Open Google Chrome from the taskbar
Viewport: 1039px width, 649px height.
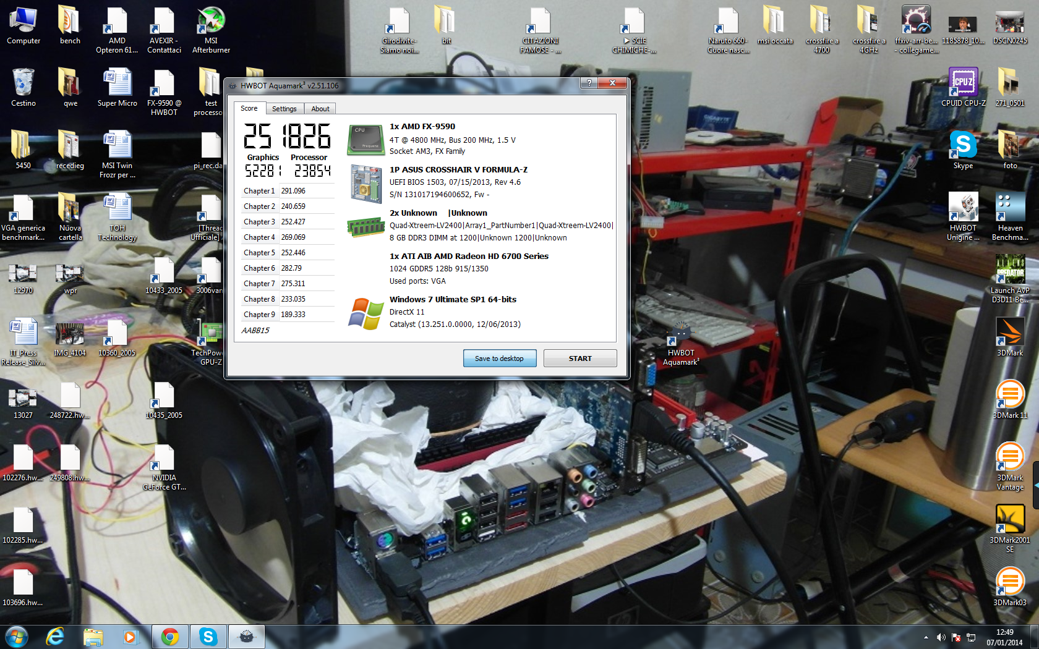tap(169, 637)
